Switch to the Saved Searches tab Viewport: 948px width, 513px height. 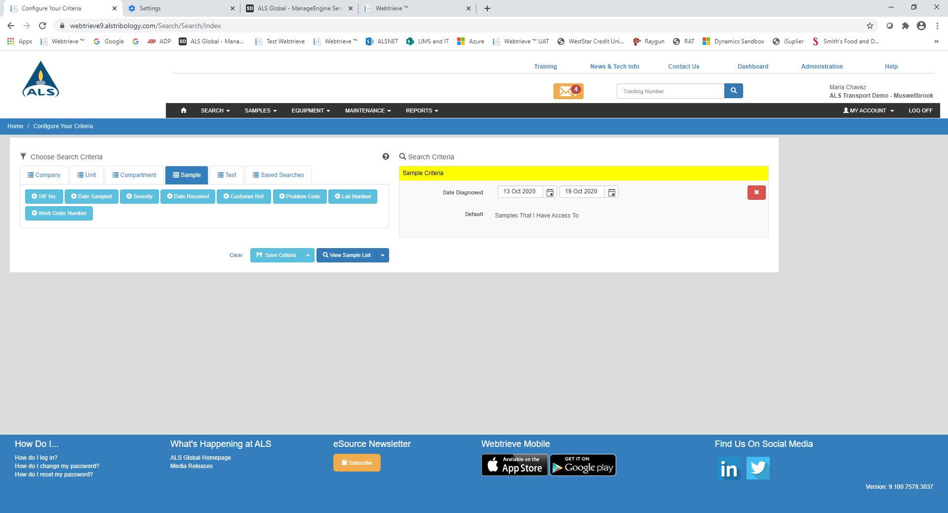278,175
